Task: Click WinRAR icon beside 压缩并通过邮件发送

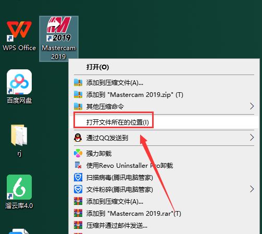Action: 78,225
